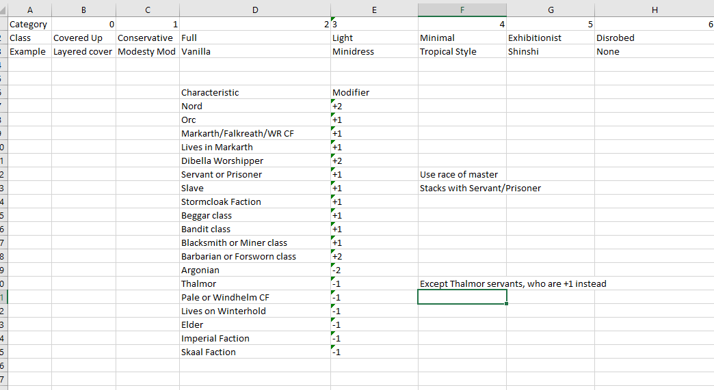The width and height of the screenshot is (714, 390).
Task: Select the 'Exhibitionist' cell
Action: [x=551, y=38]
